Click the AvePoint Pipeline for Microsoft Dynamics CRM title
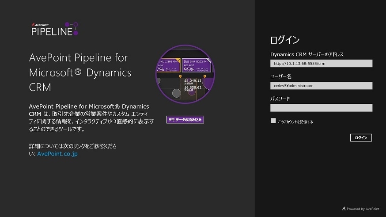Image resolution: width=386 pixels, height=217 pixels. coord(80,72)
